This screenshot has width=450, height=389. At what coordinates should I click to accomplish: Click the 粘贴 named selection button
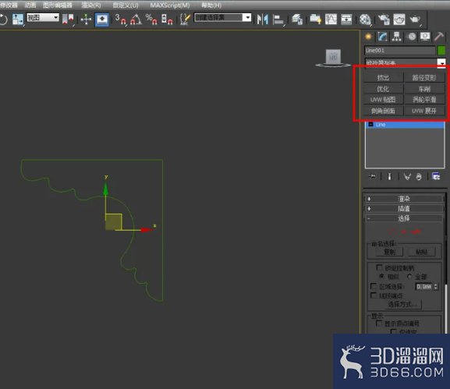click(x=422, y=252)
